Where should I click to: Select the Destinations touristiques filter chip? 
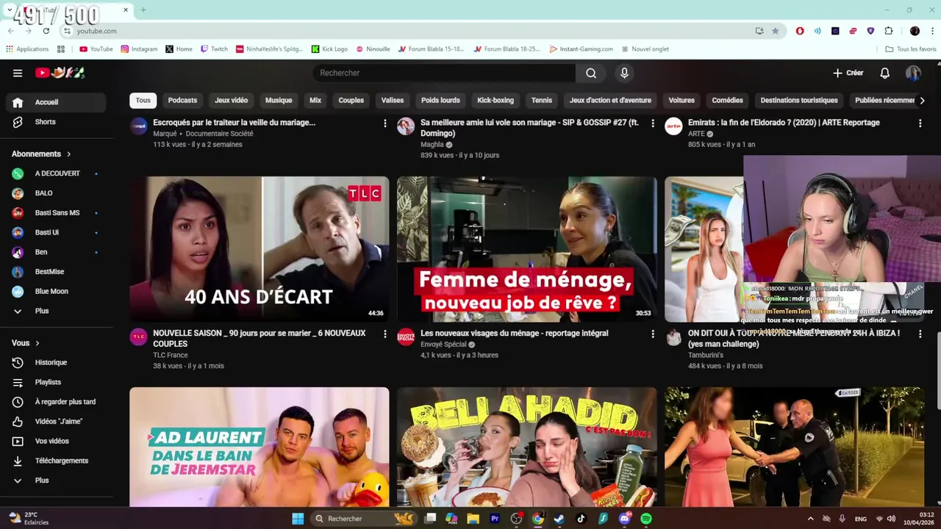tap(799, 100)
